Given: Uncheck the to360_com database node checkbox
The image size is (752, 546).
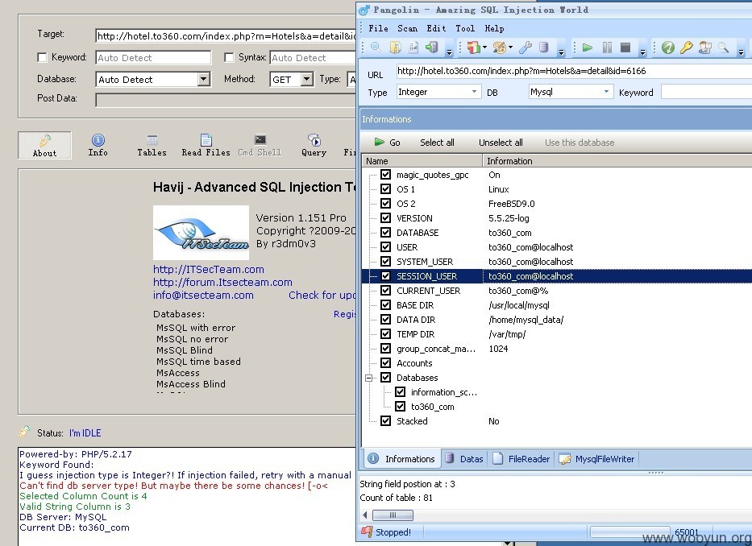Looking at the screenshot, I should tap(400, 407).
